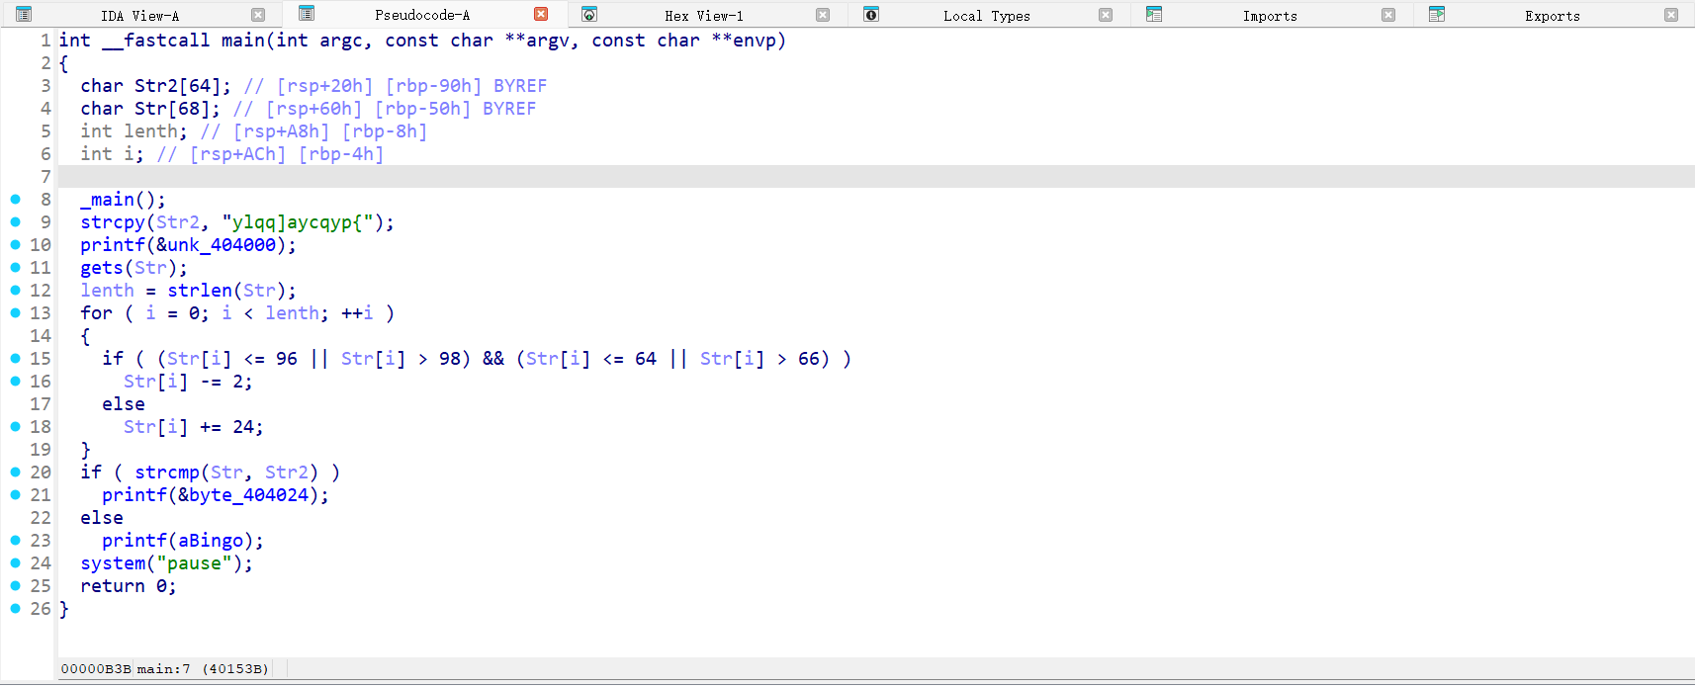
Task: Close the Pseudocode-A tab
Action: [x=541, y=15]
